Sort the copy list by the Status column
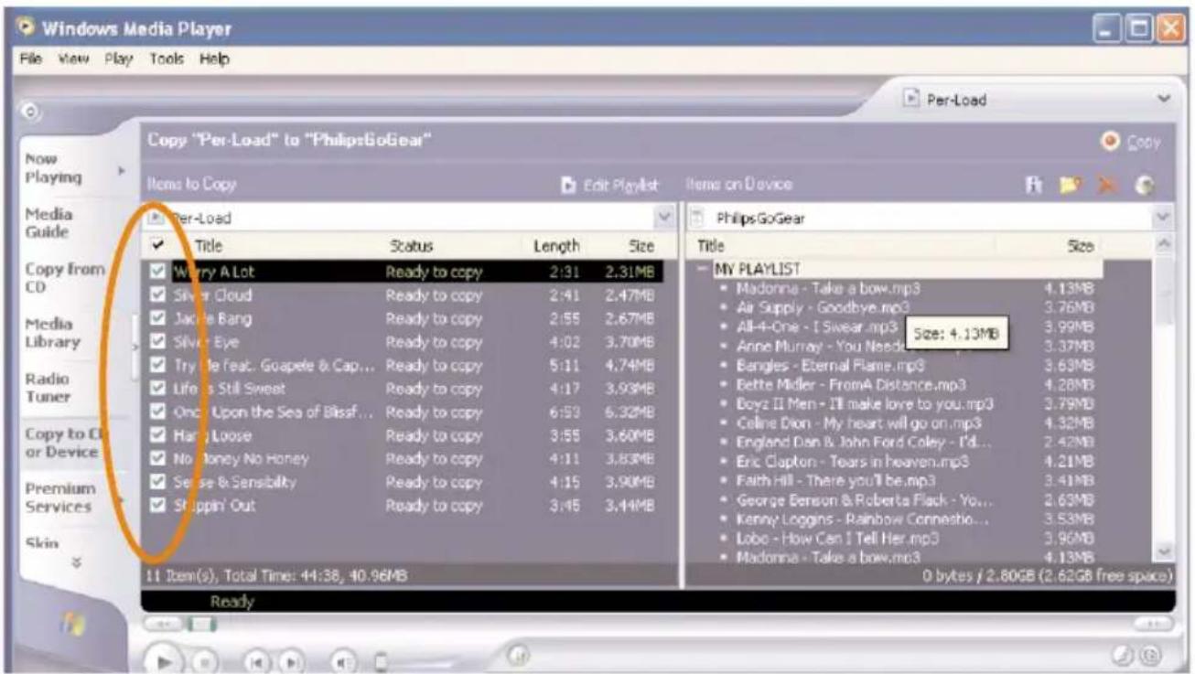 (454, 245)
